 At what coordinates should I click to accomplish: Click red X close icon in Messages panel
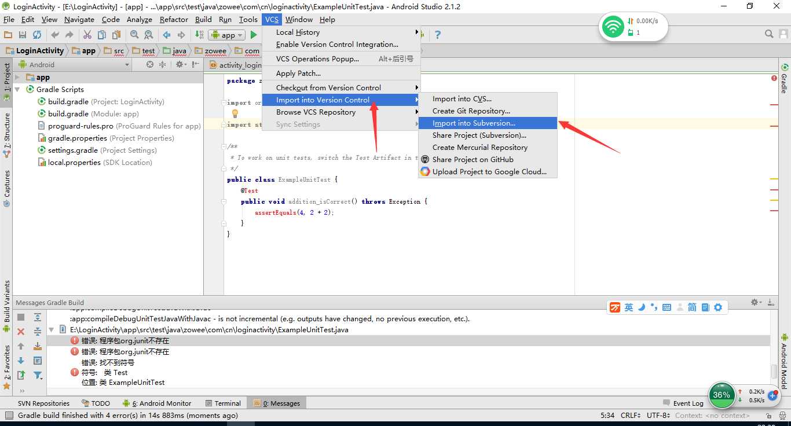21,332
